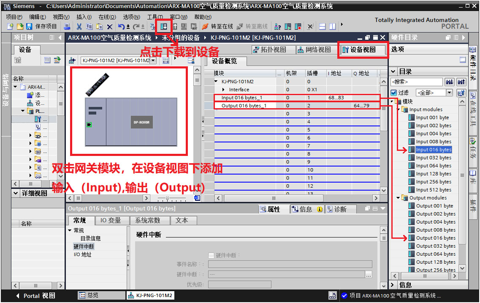Collapse the 模块 catalog root folder

[x=392, y=101]
